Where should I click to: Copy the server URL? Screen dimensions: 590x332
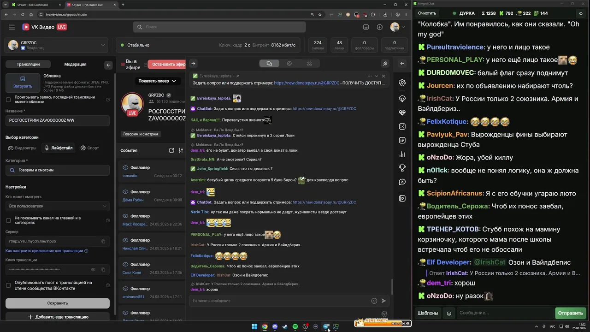(x=103, y=241)
